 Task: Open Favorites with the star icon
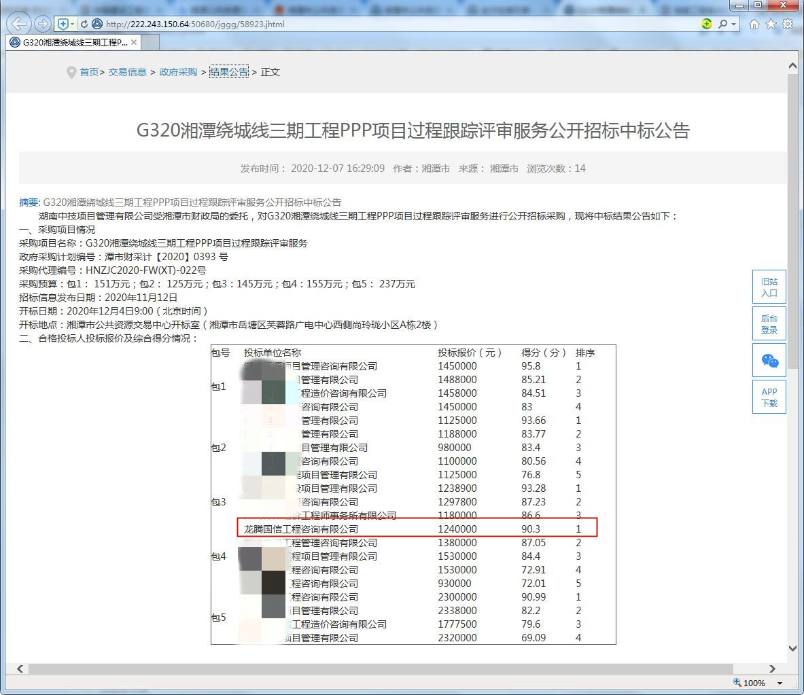point(771,24)
